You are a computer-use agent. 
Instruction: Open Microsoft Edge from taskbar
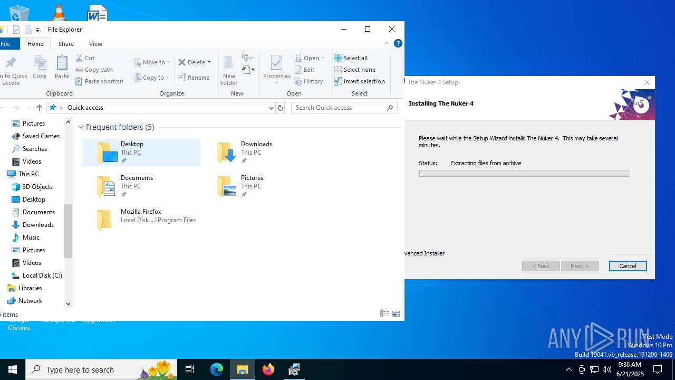pyautogui.click(x=217, y=369)
